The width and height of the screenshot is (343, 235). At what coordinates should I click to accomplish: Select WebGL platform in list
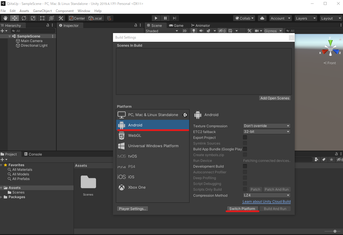coord(153,135)
